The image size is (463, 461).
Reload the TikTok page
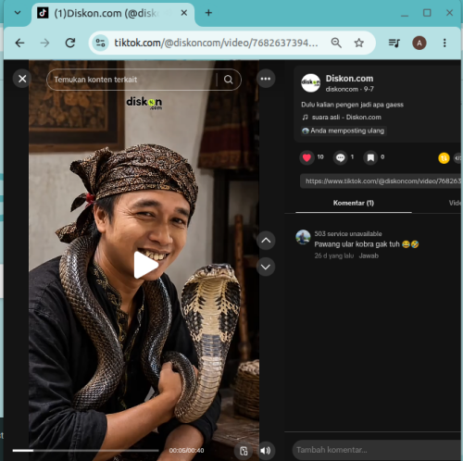(70, 43)
